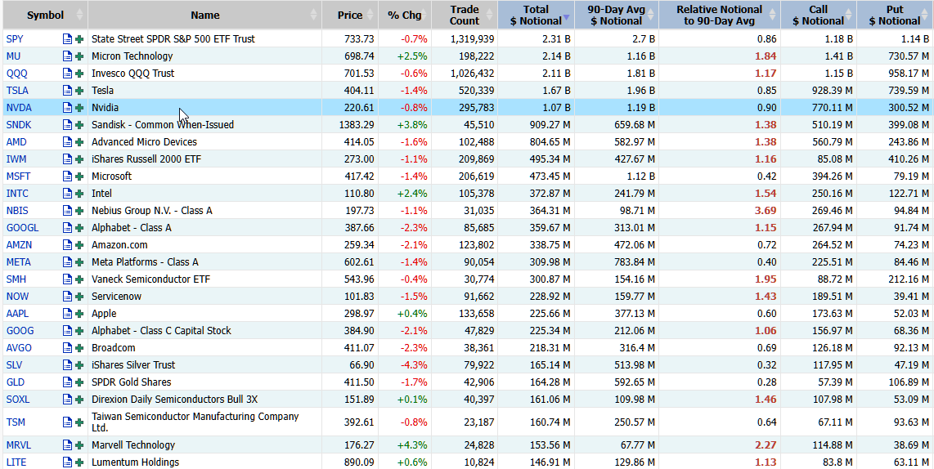Open the LITE symbol link

pyautogui.click(x=16, y=462)
